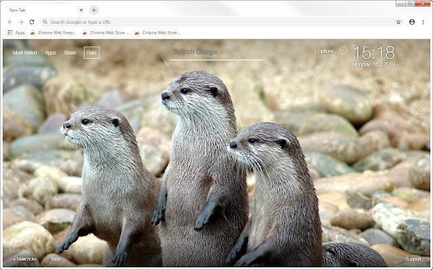Open the Chrome three-dot menu
The height and width of the screenshot is (270, 433).
point(423,22)
